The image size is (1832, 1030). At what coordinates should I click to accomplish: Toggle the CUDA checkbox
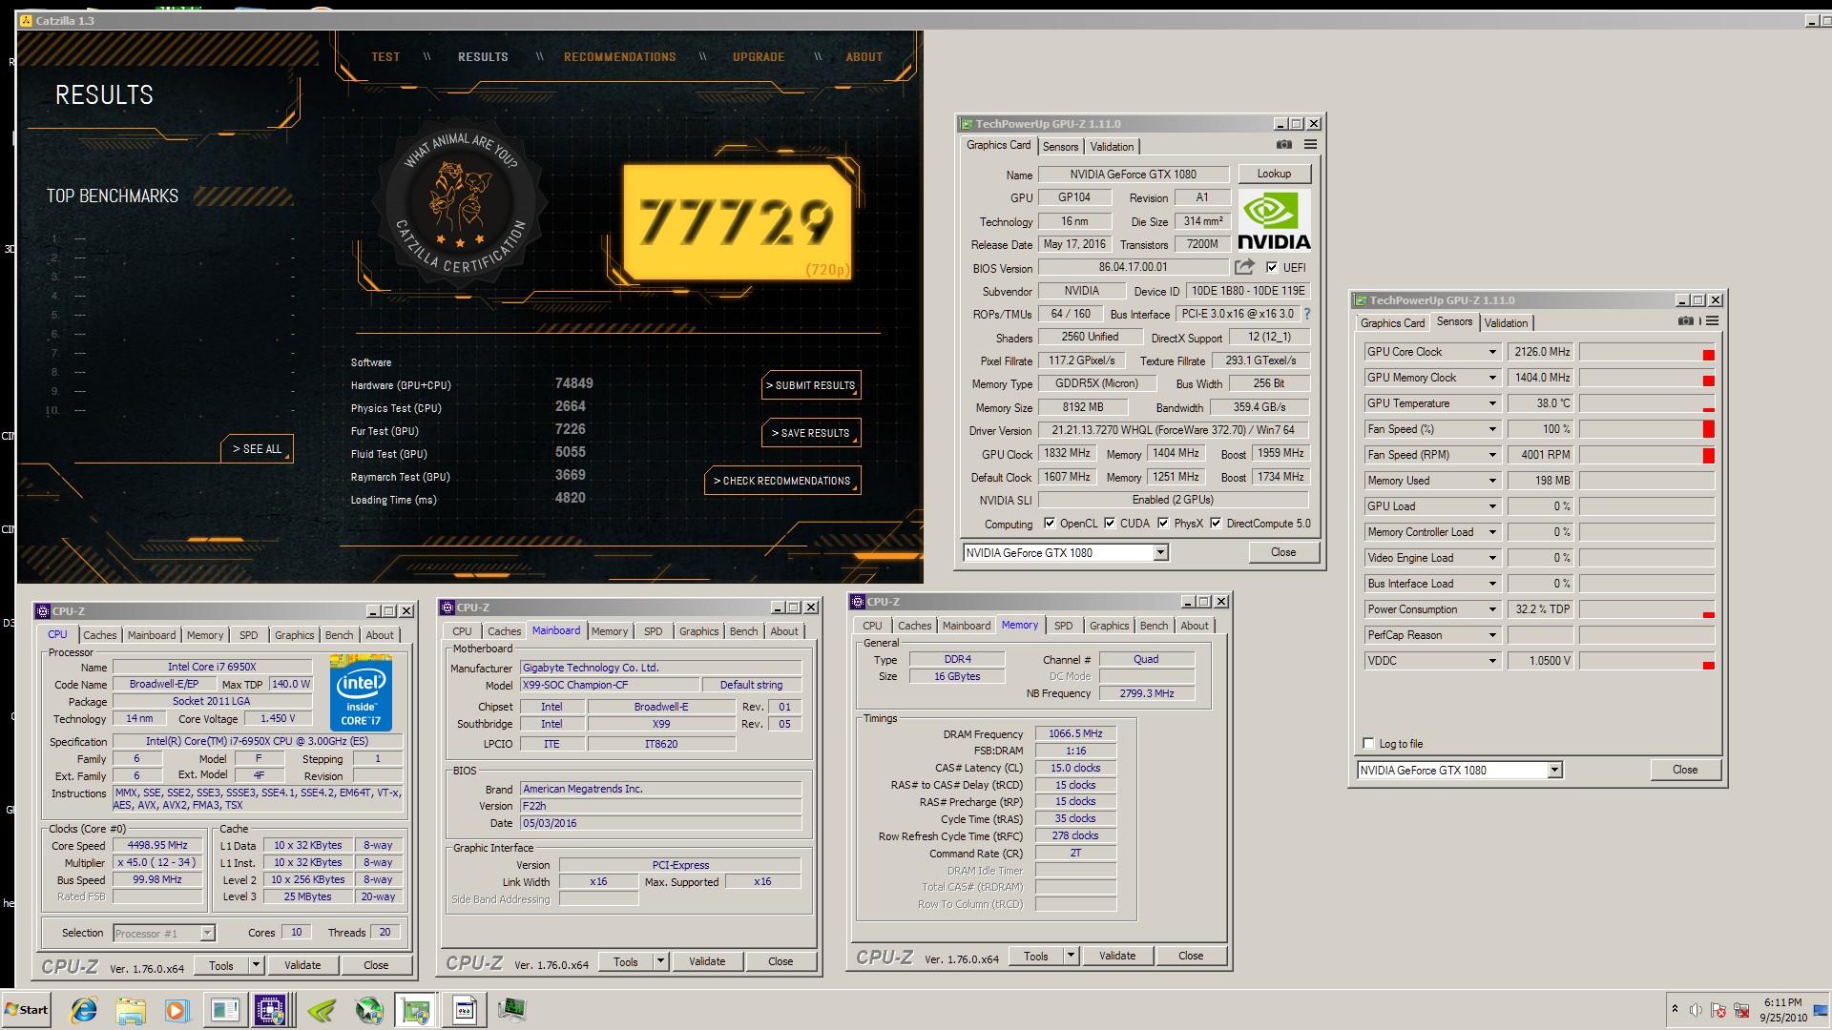click(x=1110, y=523)
